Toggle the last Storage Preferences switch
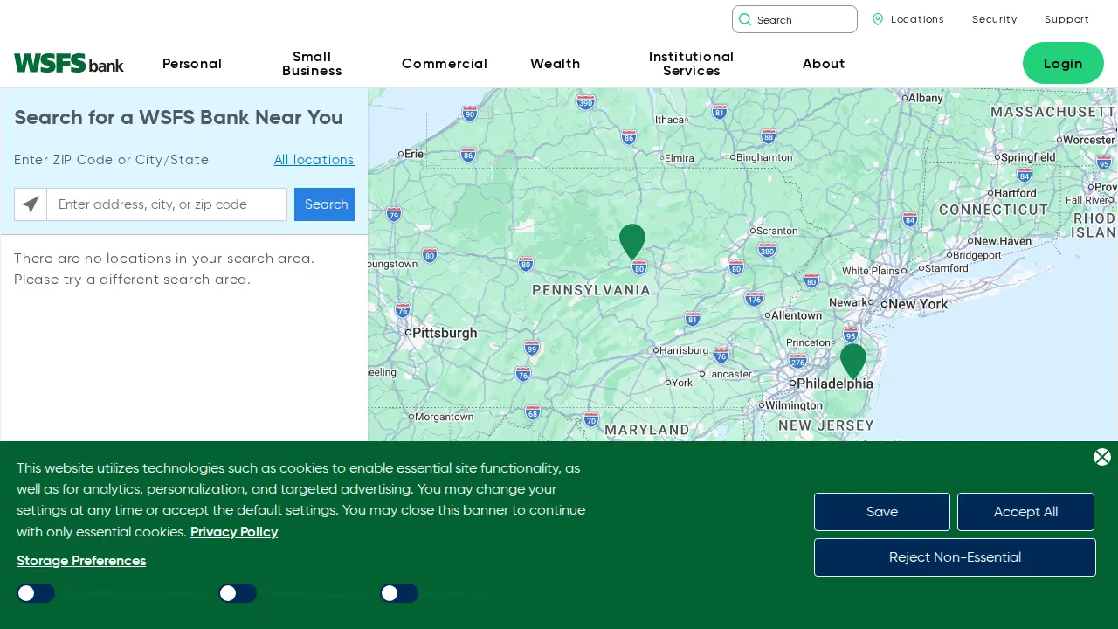This screenshot has height=629, width=1118. [x=399, y=594]
